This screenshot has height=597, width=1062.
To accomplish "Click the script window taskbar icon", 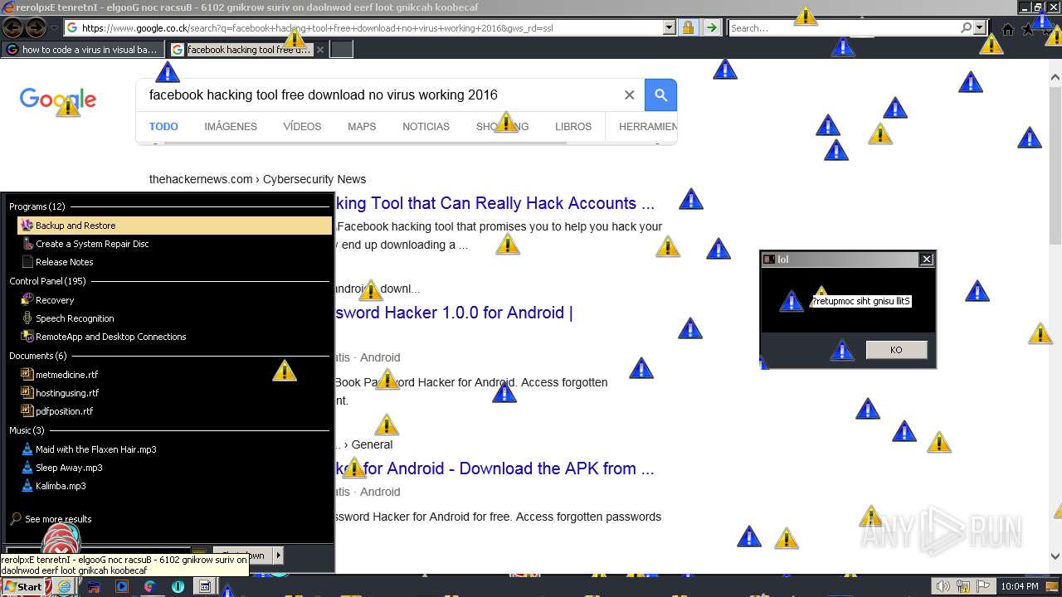I will [204, 586].
